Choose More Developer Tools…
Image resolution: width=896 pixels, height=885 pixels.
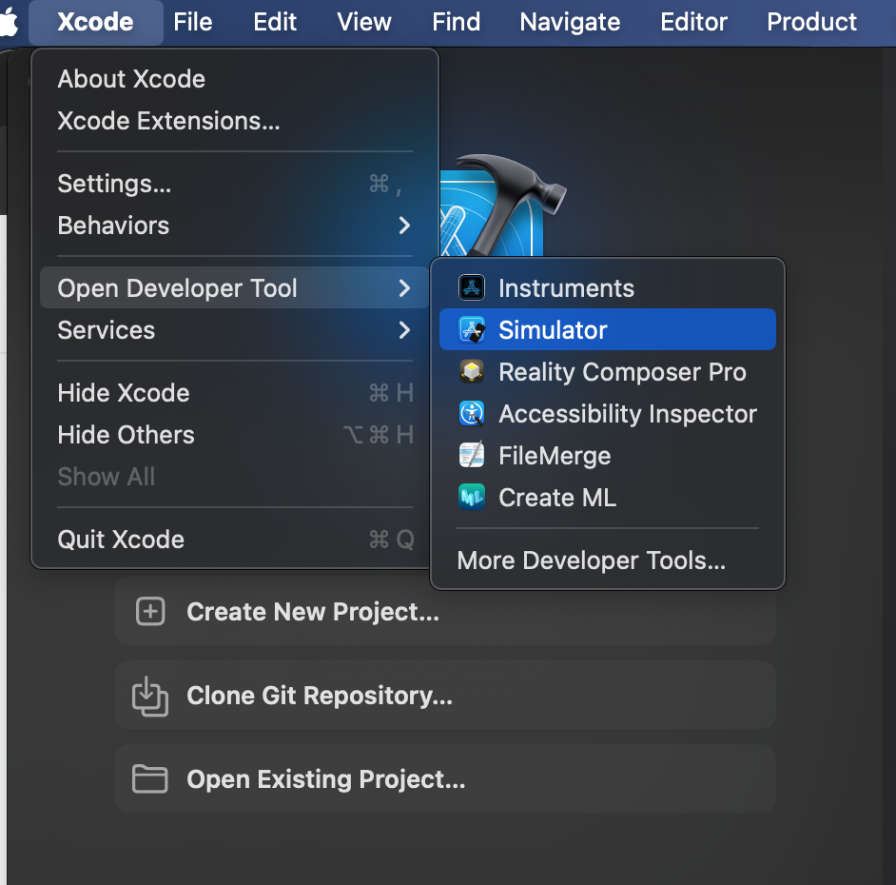(x=608, y=560)
